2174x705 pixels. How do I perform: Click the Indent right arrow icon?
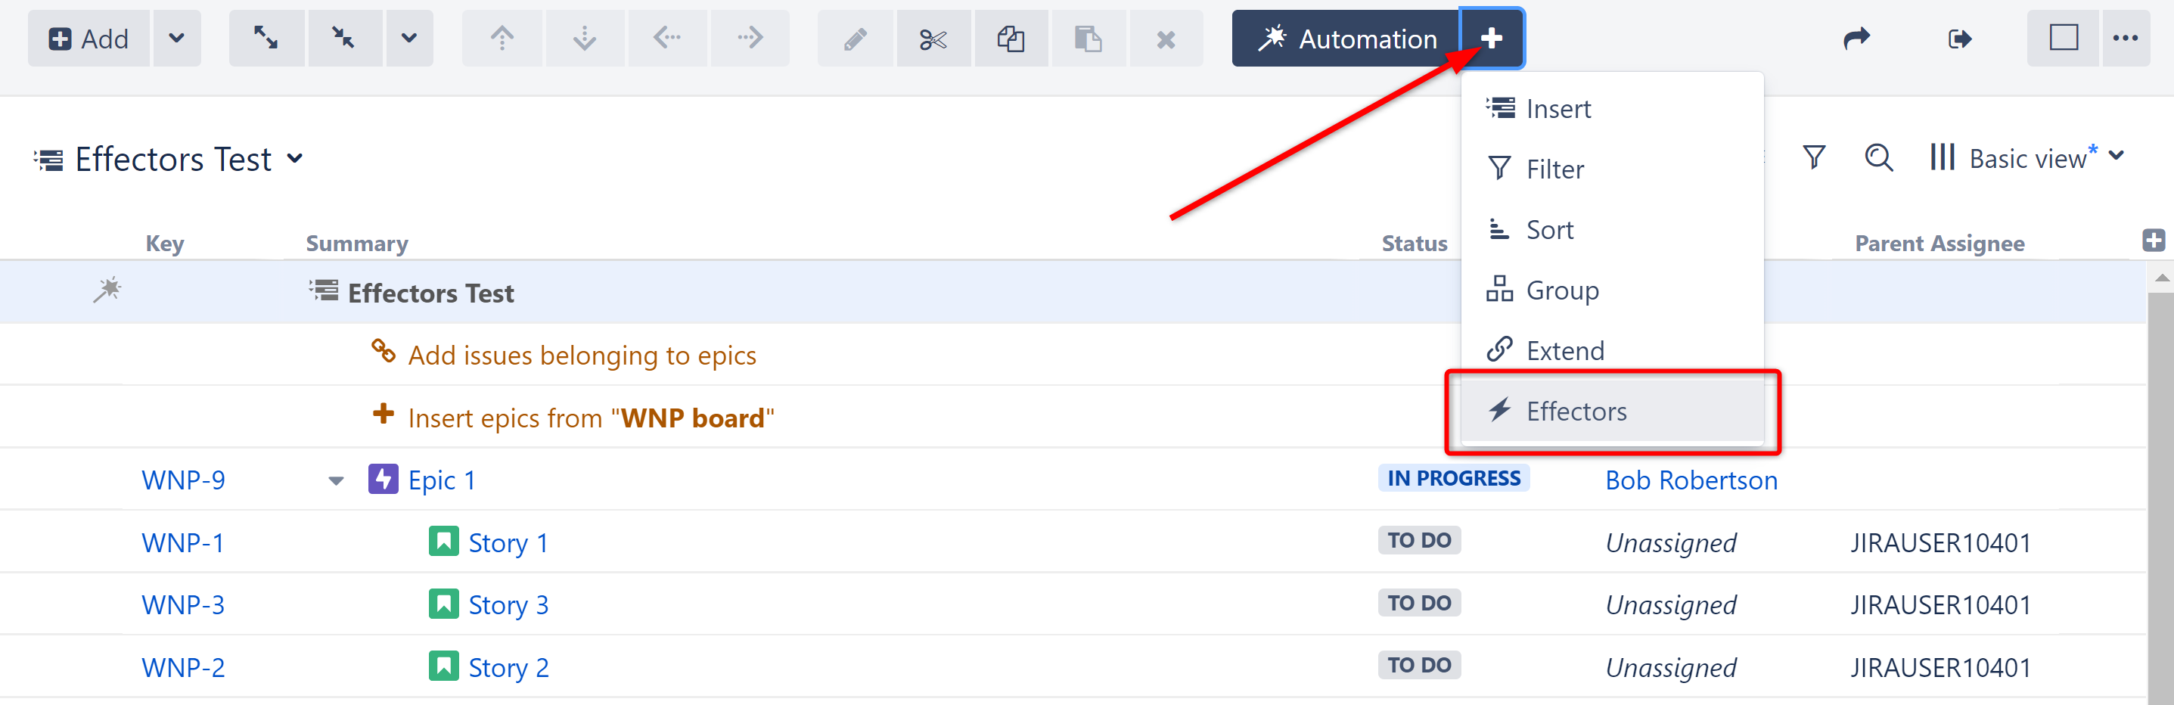click(750, 38)
